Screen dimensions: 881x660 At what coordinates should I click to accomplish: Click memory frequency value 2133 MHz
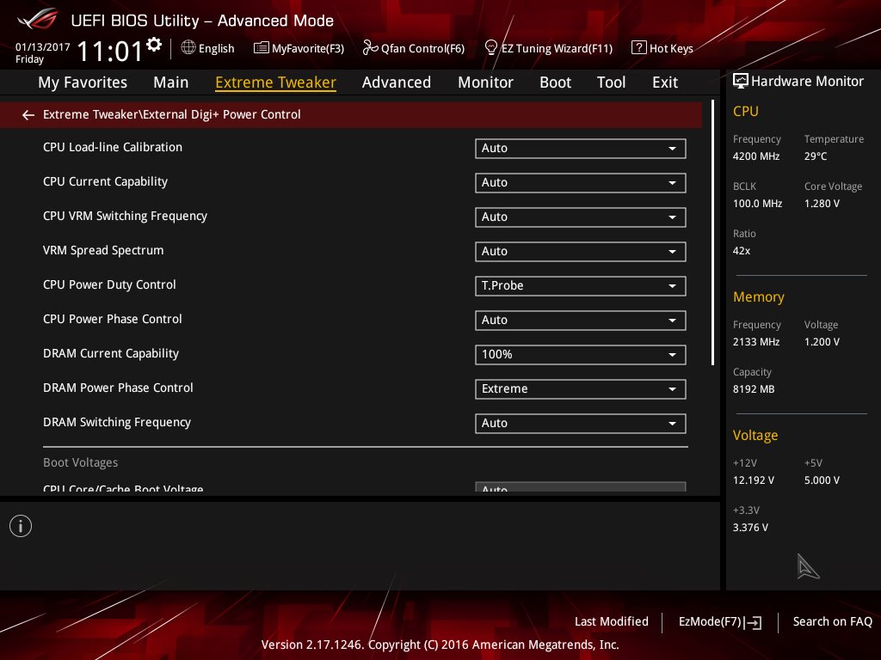[x=755, y=342]
